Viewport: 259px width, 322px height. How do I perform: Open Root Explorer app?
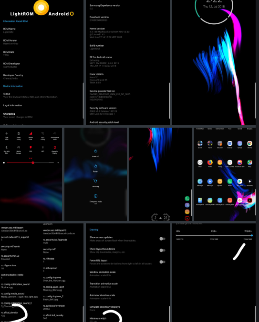pos(200,200)
